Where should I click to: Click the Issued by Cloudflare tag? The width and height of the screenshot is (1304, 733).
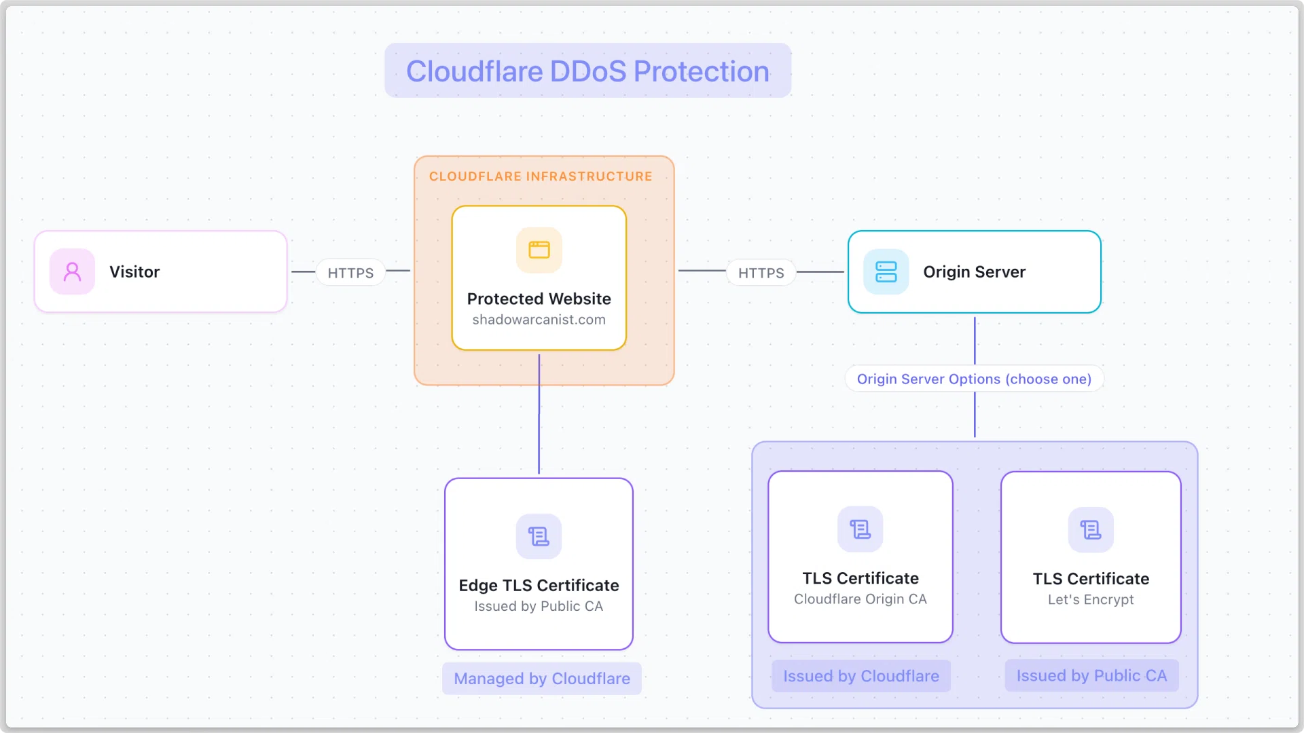(861, 676)
